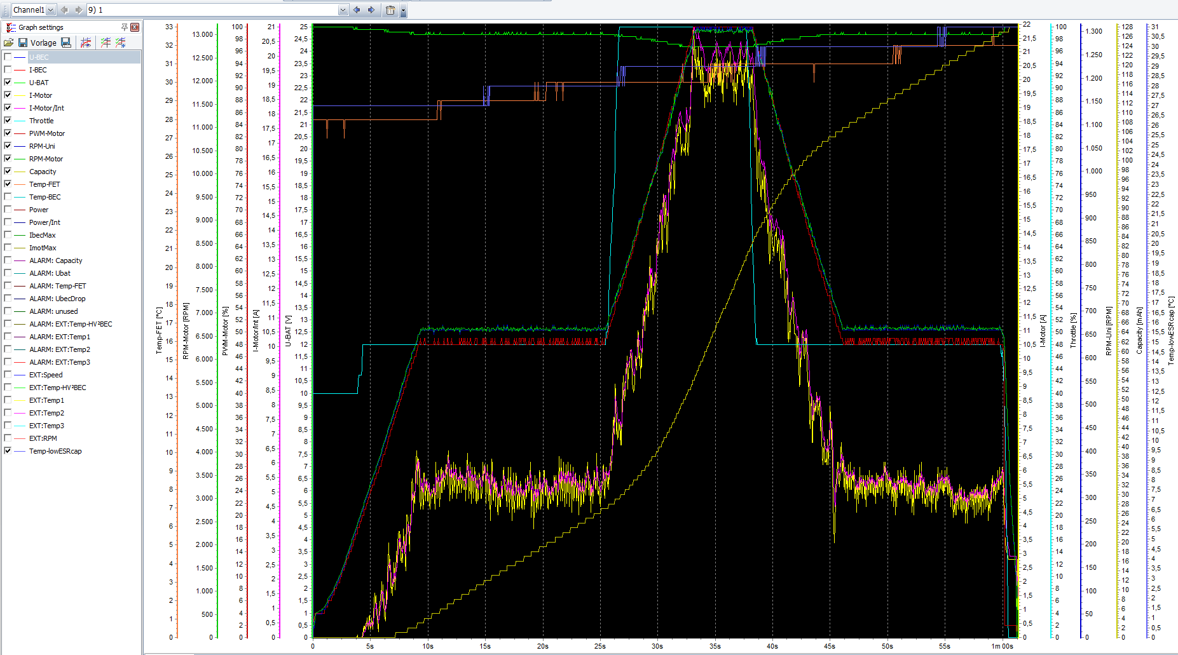Enable ALARM: Ubat checkbox

point(8,273)
